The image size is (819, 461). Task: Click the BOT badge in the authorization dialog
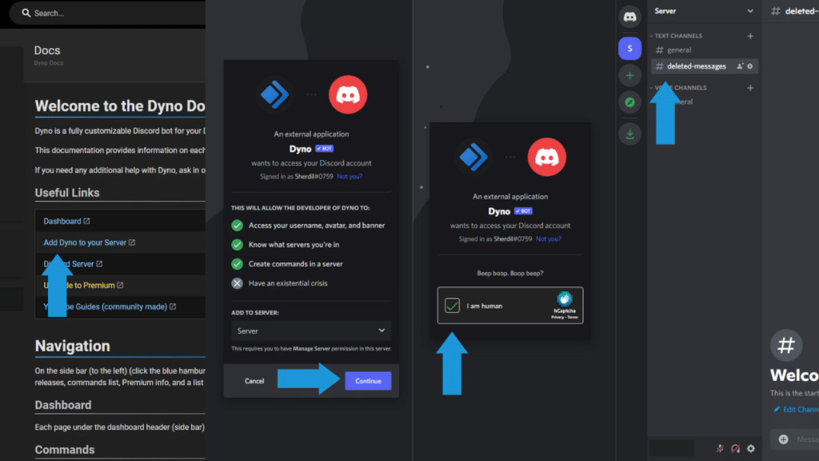pyautogui.click(x=325, y=148)
